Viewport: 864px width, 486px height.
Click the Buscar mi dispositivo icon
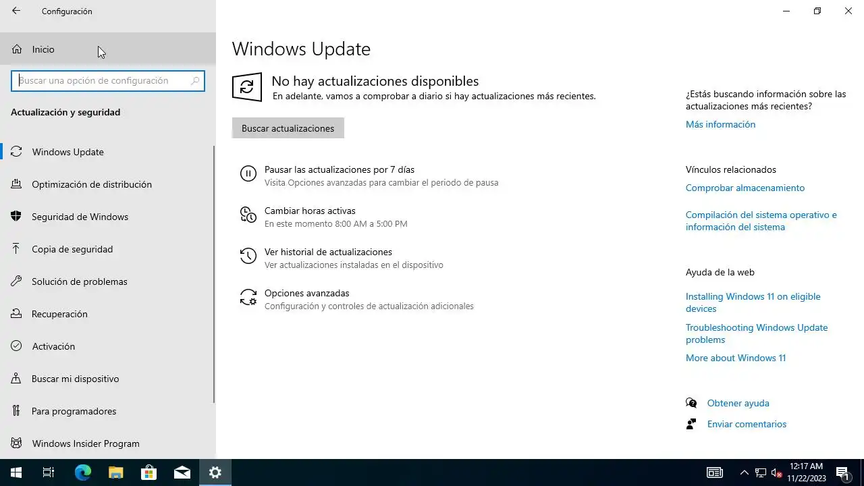[x=17, y=379]
